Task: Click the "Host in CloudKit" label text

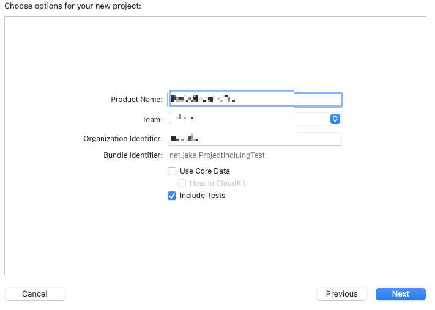Action: [x=217, y=183]
